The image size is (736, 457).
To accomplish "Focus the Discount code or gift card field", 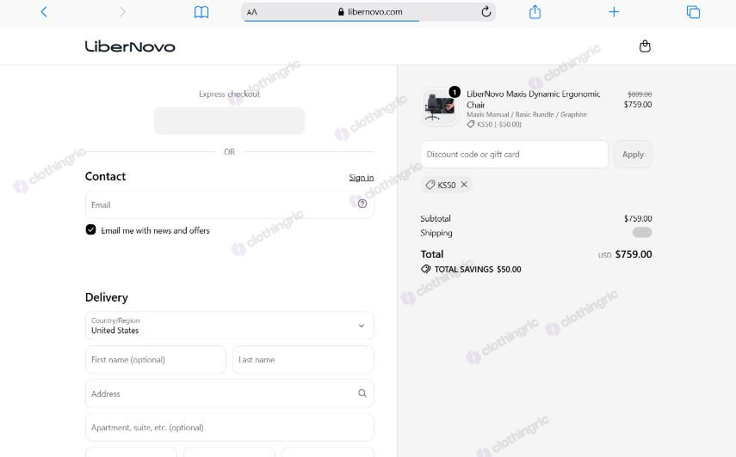I will pyautogui.click(x=515, y=154).
